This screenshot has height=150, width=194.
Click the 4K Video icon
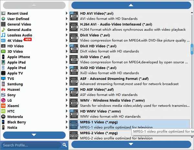3,41
